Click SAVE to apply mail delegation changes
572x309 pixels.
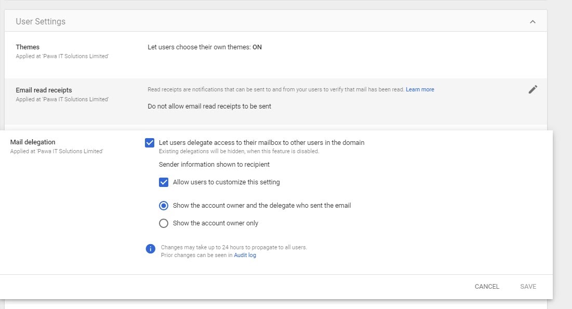[x=528, y=286]
